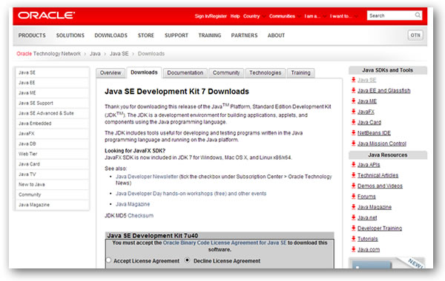Viewport: 445px width, 281px height.
Task: Open the Solutions menu
Action: coord(70,35)
